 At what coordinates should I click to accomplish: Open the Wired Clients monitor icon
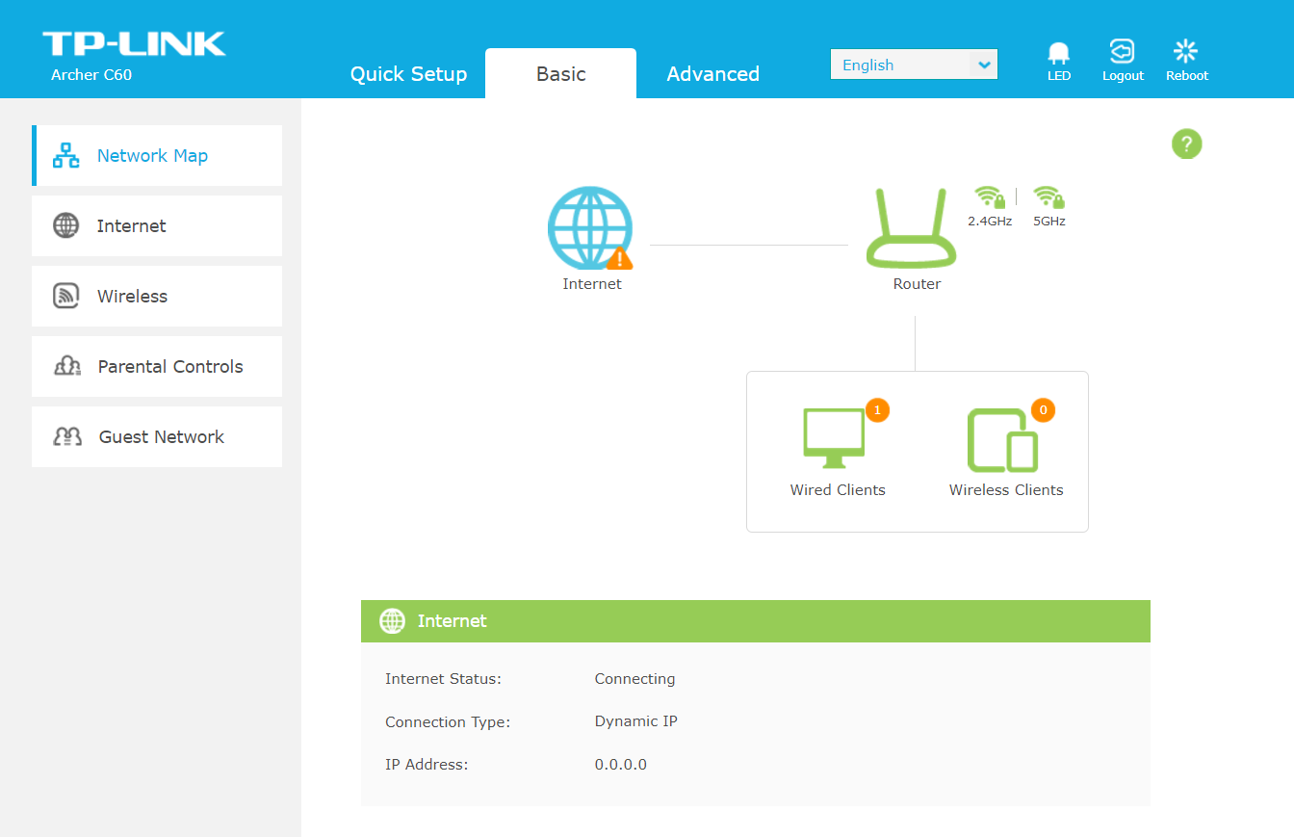pos(834,438)
